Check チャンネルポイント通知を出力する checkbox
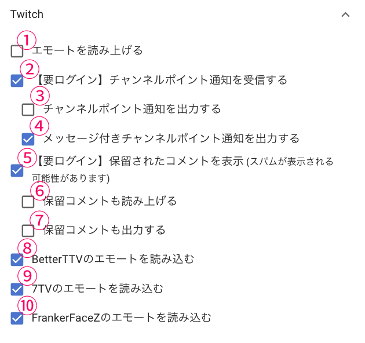The width and height of the screenshot is (365, 343). click(x=28, y=109)
